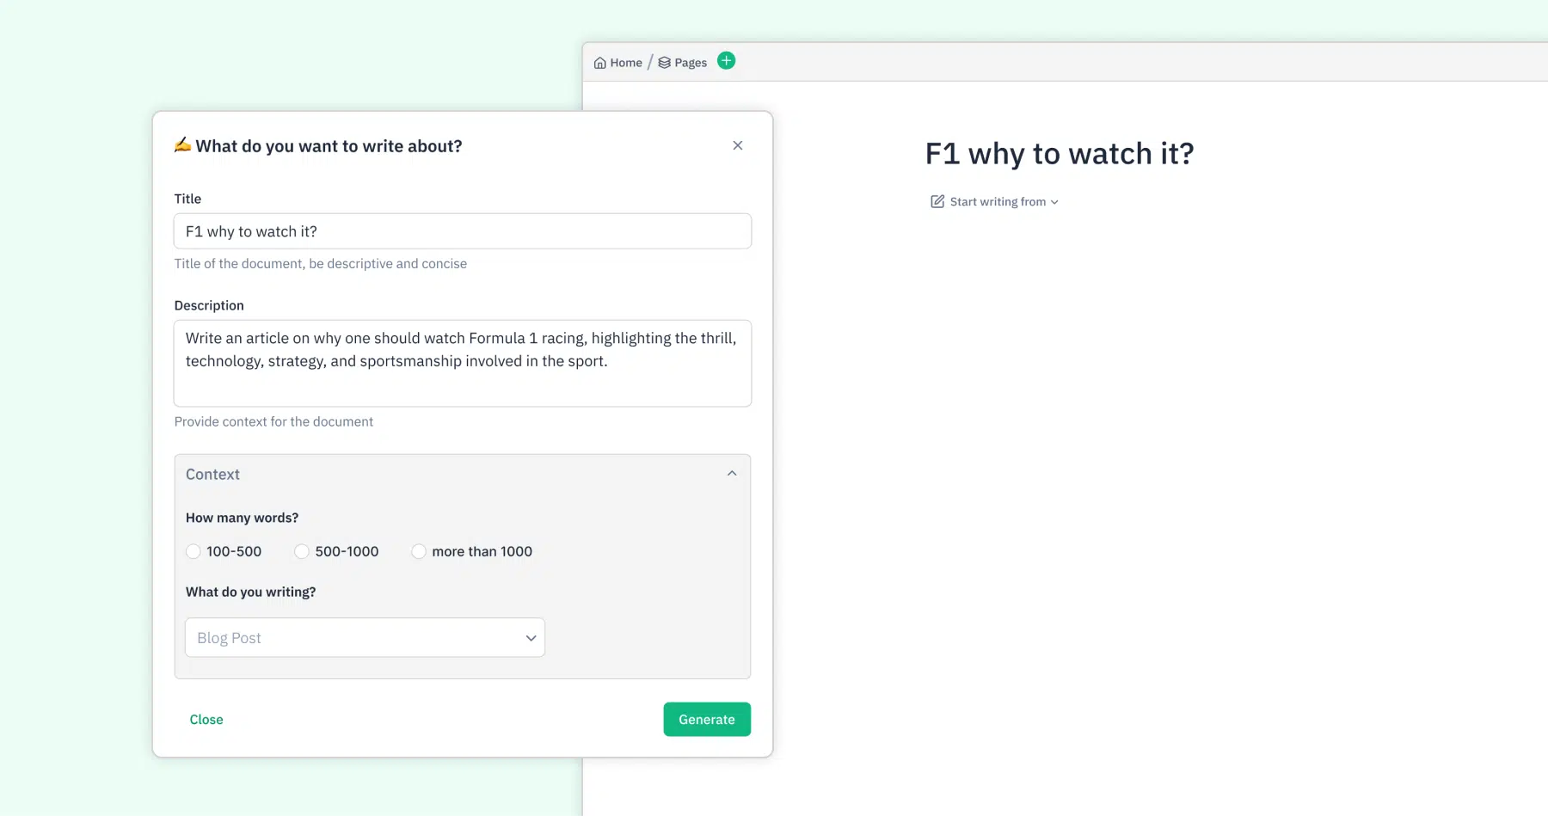Add new page with green plus icon
Image resolution: width=1548 pixels, height=816 pixels.
(x=727, y=61)
